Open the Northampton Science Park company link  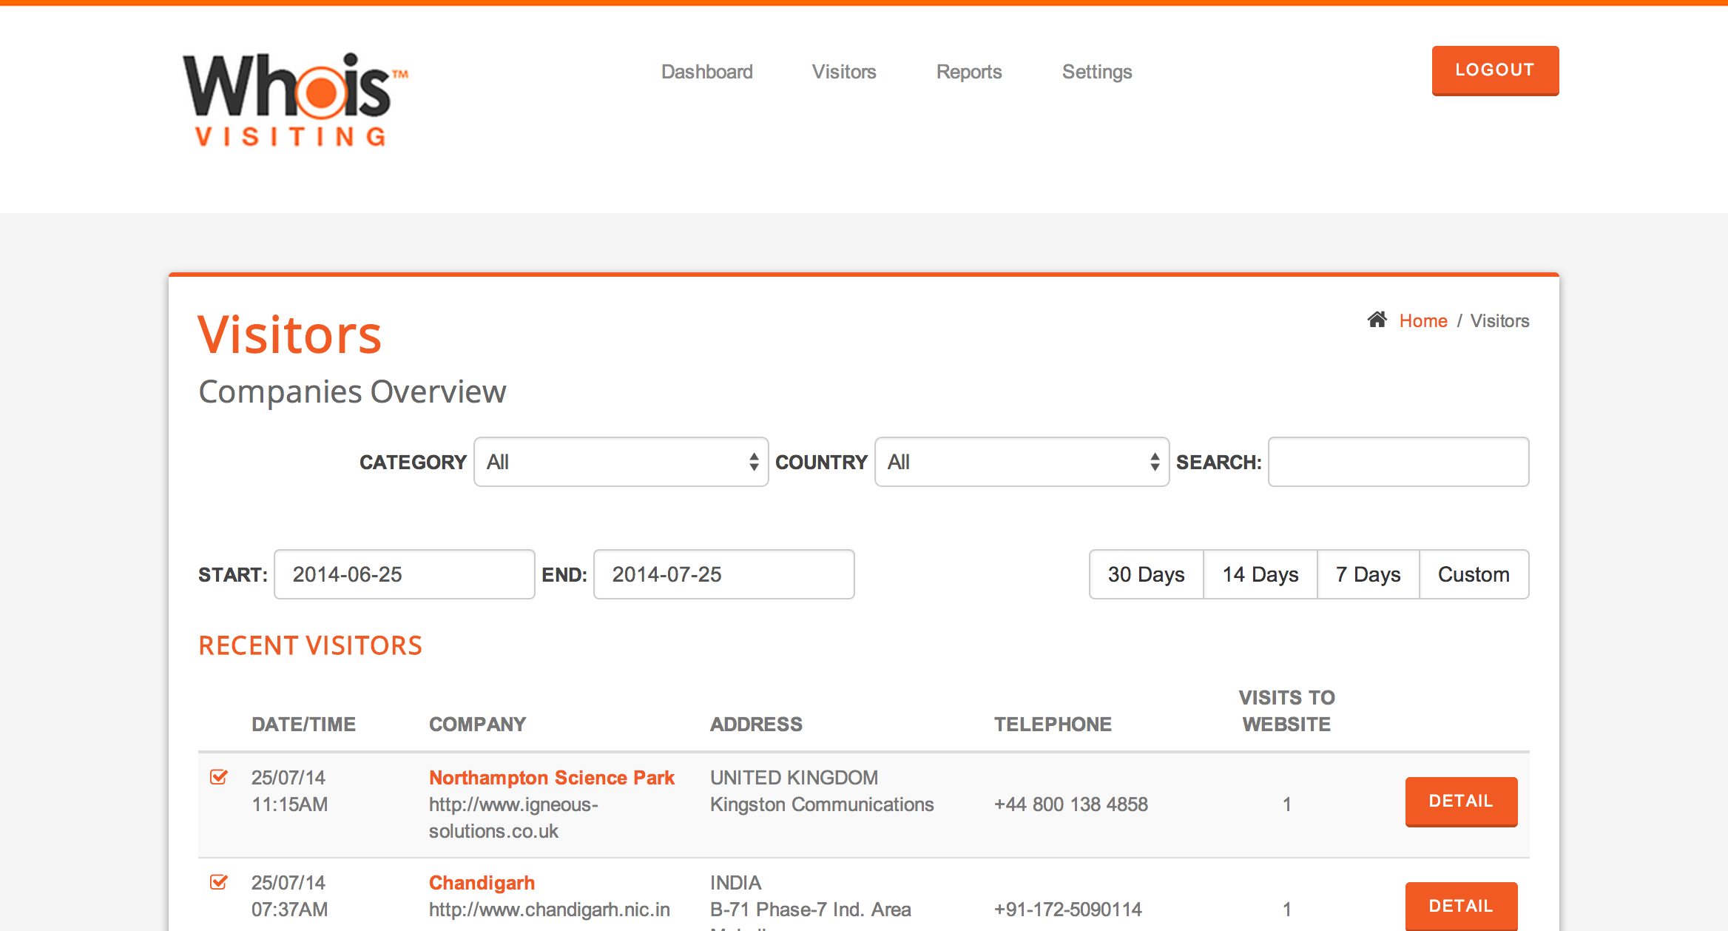click(x=552, y=778)
